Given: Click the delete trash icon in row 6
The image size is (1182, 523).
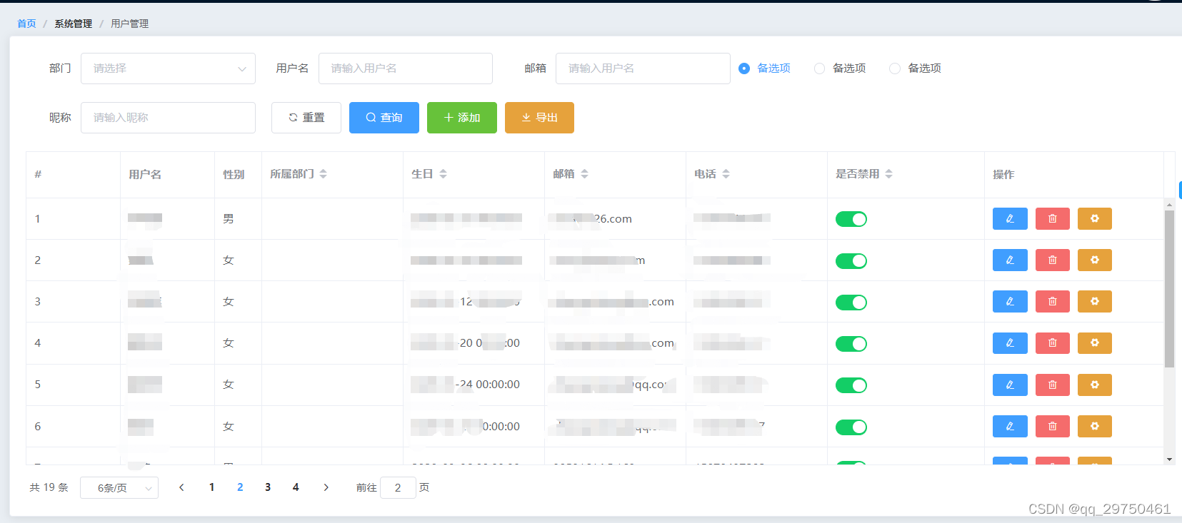Looking at the screenshot, I should (x=1053, y=427).
